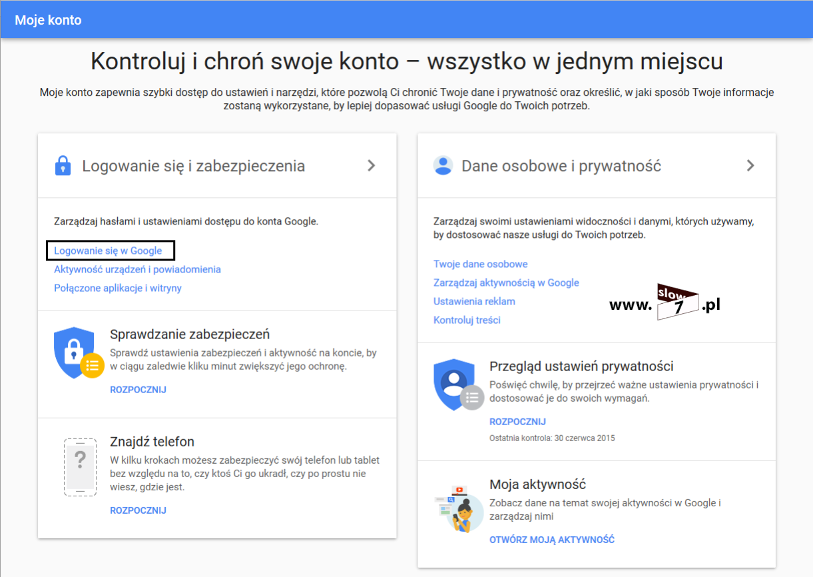The image size is (813, 577).
Task: Expand Dane osobowe i prywatność with its chevron
Action: [750, 166]
